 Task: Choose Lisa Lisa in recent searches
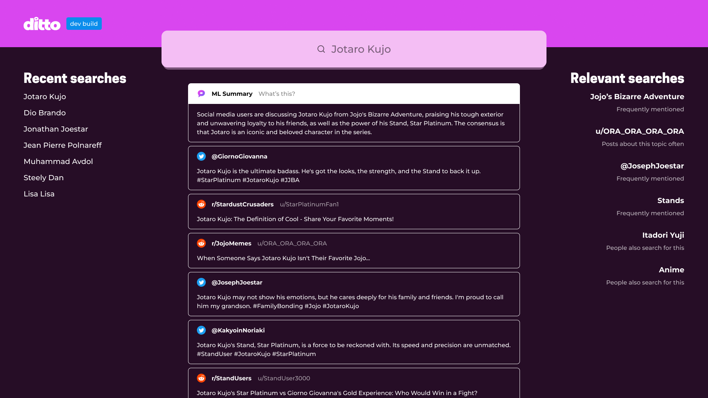pyautogui.click(x=39, y=194)
